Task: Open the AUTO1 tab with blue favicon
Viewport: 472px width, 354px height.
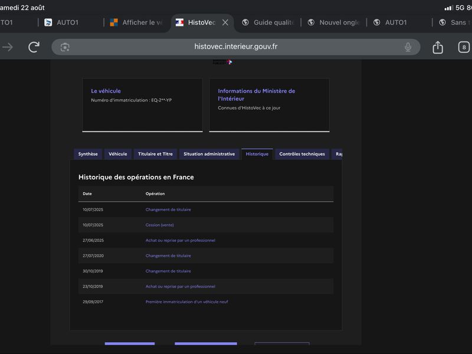Action: (x=62, y=22)
